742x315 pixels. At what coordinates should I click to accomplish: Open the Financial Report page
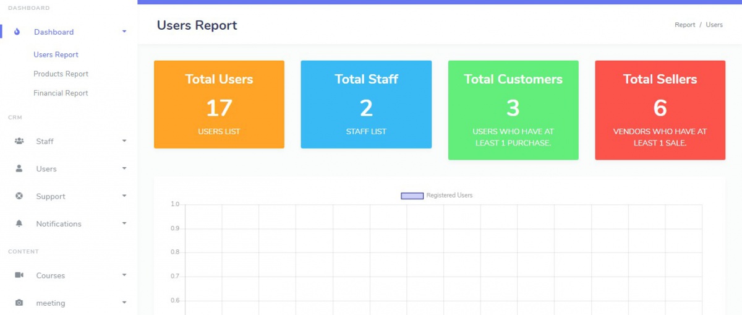(x=61, y=93)
